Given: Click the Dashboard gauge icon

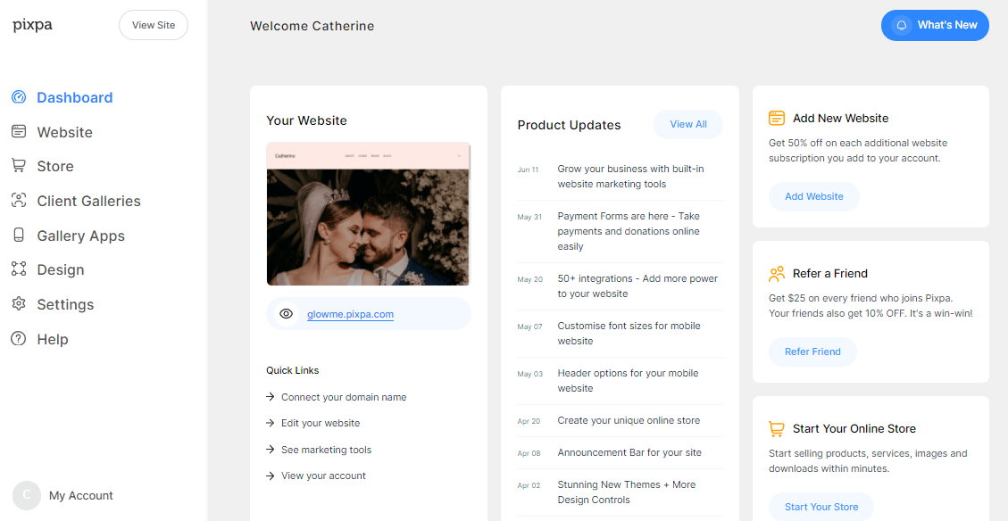Looking at the screenshot, I should pyautogui.click(x=19, y=97).
